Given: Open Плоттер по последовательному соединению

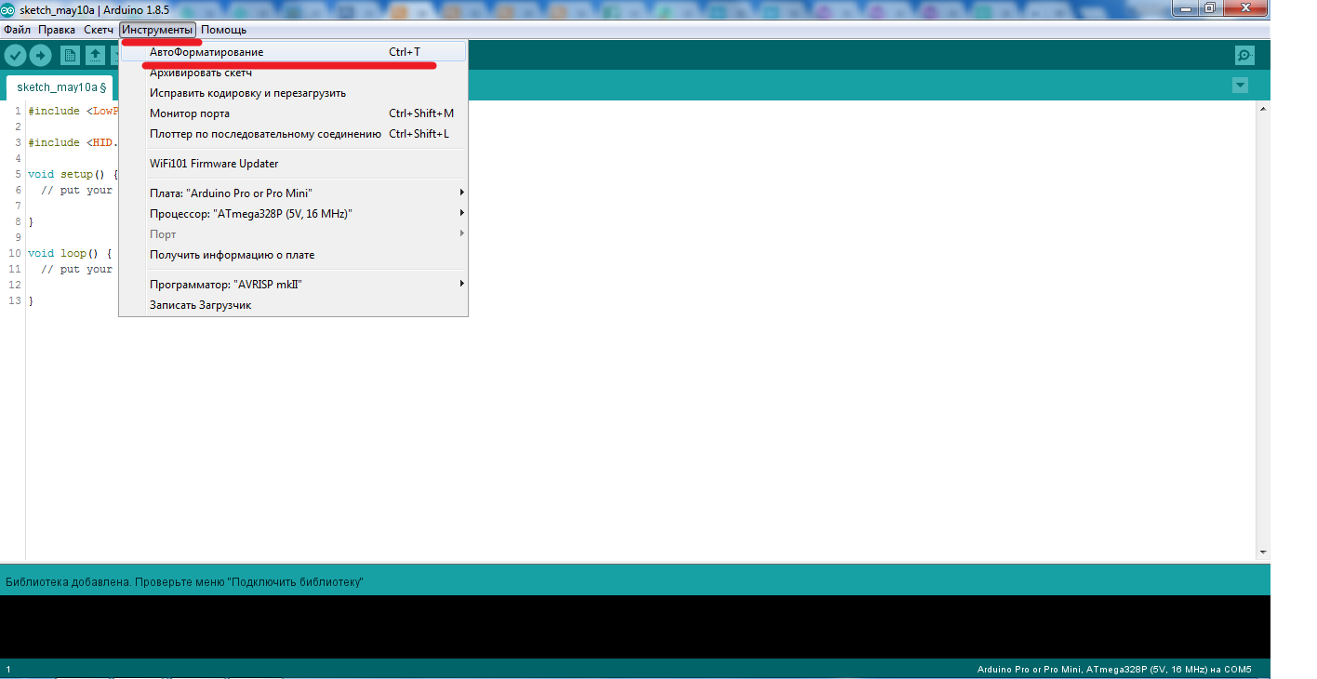Looking at the screenshot, I should click(x=293, y=134).
